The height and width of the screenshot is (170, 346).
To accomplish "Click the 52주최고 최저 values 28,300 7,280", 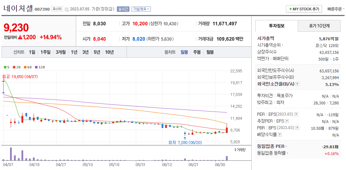I will (326, 103).
